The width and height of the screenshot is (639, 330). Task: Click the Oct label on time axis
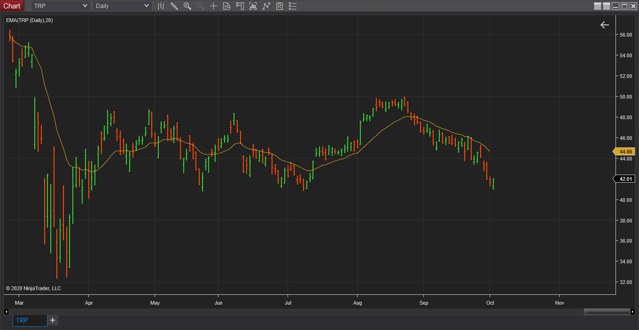(490, 303)
